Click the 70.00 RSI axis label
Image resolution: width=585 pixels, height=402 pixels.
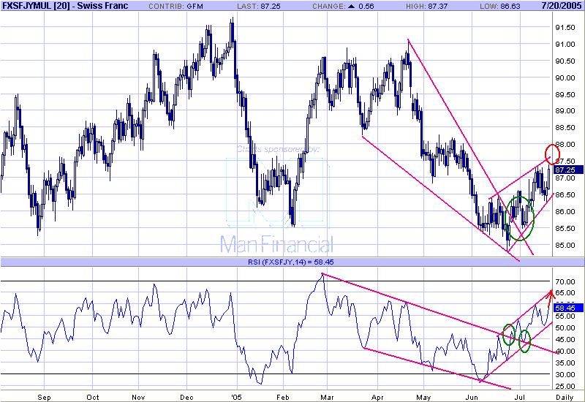(565, 281)
